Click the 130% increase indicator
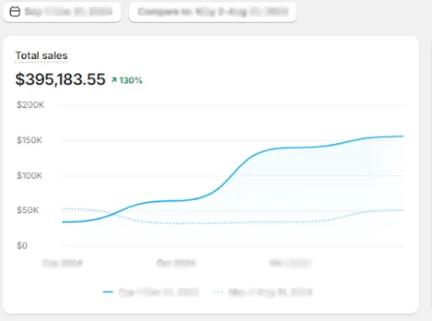Screen dimensions: 432x321 pyautogui.click(x=127, y=80)
